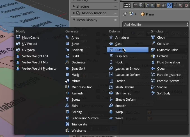
Task: Select the Soft Body modifier
Action: [x=164, y=93]
